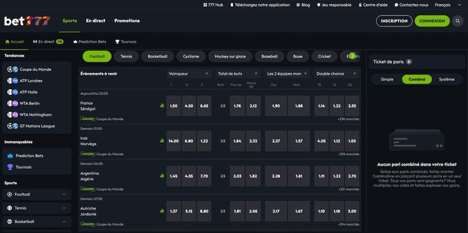
Task: Click JOKERS badge on Autriche Jordanie
Action: (x=88, y=224)
